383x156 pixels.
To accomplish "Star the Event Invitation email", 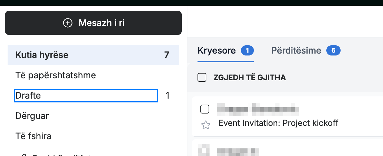I will 206,125.
